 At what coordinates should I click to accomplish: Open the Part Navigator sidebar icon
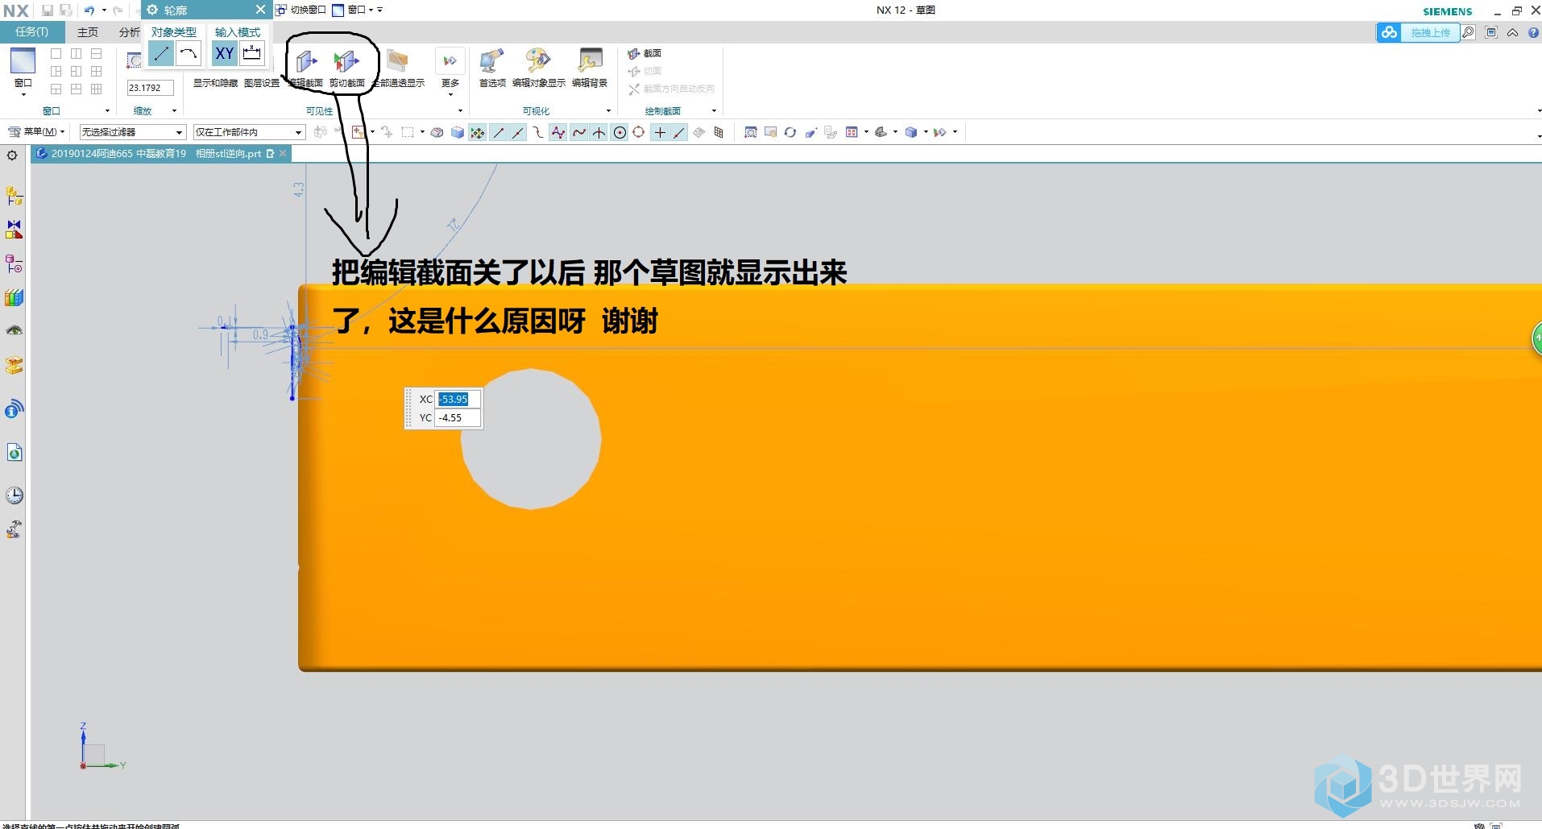point(14,263)
